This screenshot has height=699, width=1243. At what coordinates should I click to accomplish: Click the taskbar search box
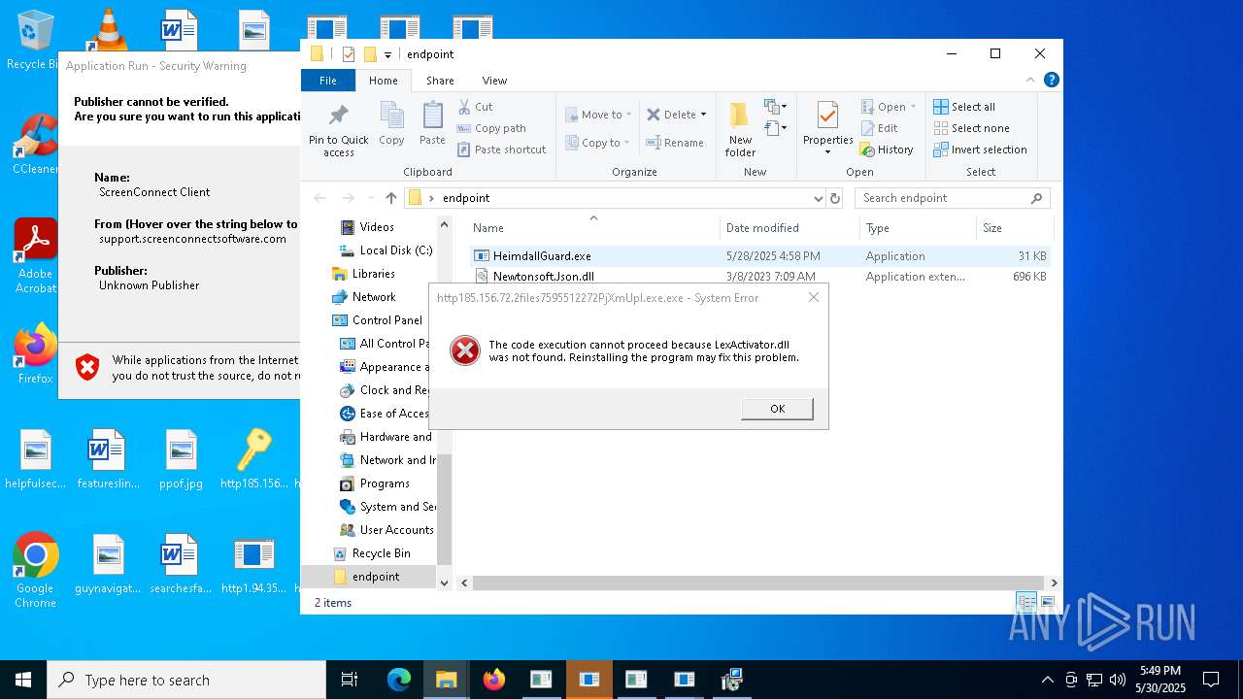(x=186, y=680)
